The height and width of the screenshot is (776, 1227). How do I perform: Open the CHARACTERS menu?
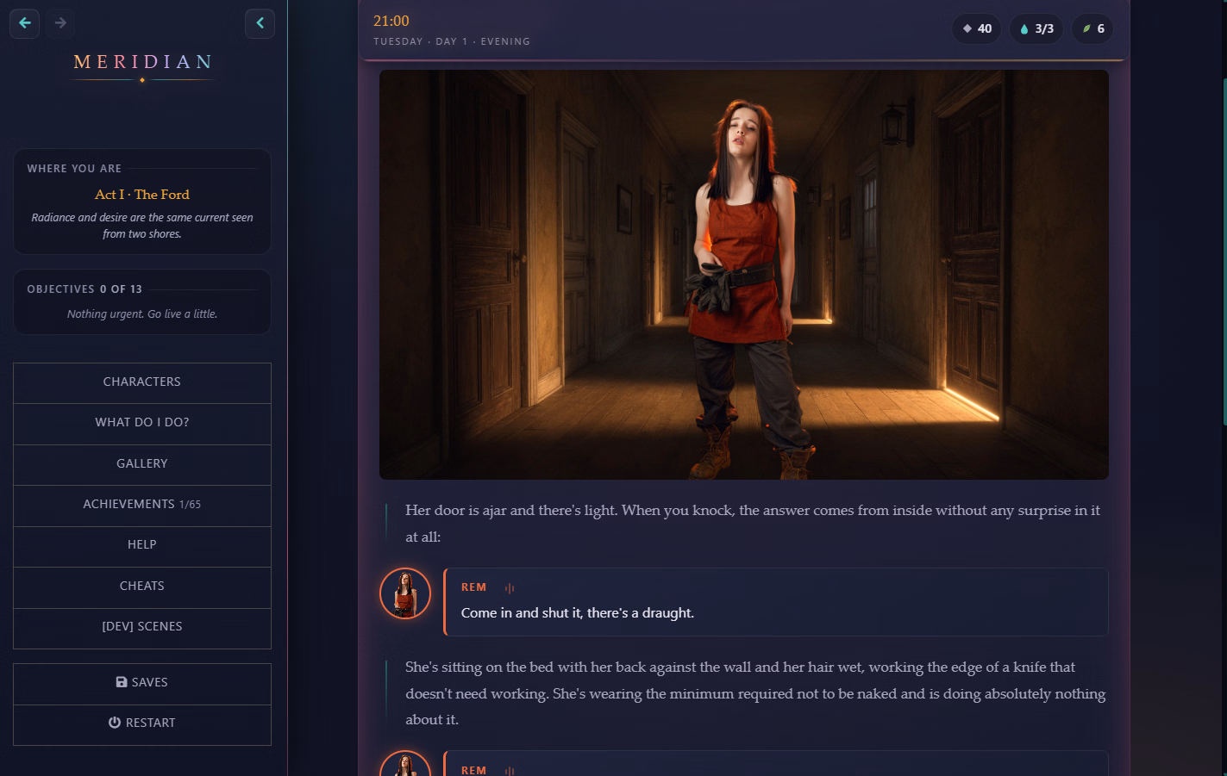(142, 382)
